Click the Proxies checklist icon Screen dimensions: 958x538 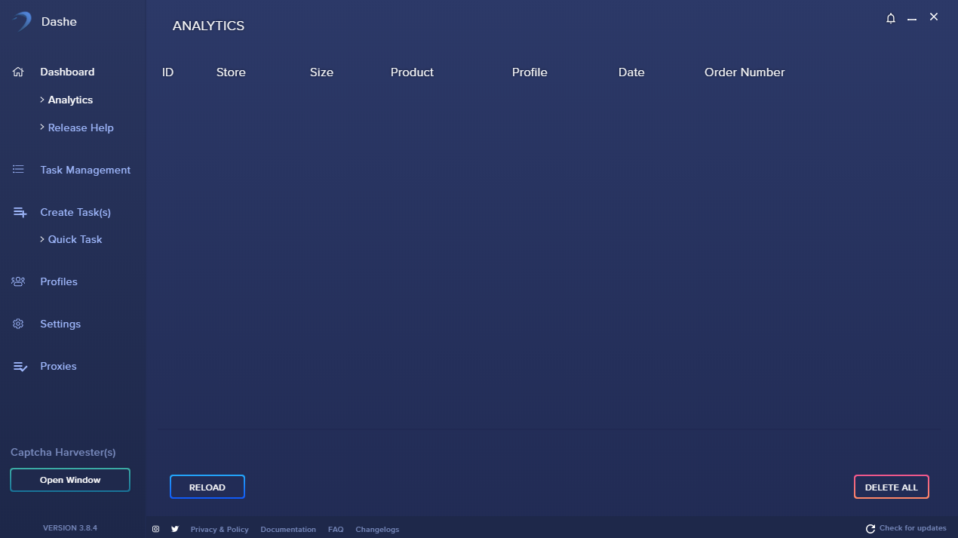pyautogui.click(x=20, y=367)
